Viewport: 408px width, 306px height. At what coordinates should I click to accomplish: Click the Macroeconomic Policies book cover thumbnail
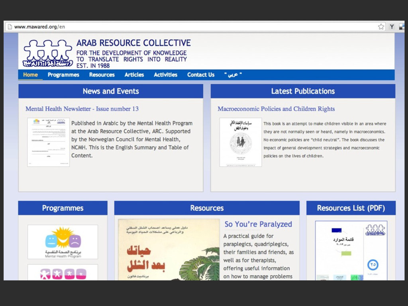click(240, 142)
